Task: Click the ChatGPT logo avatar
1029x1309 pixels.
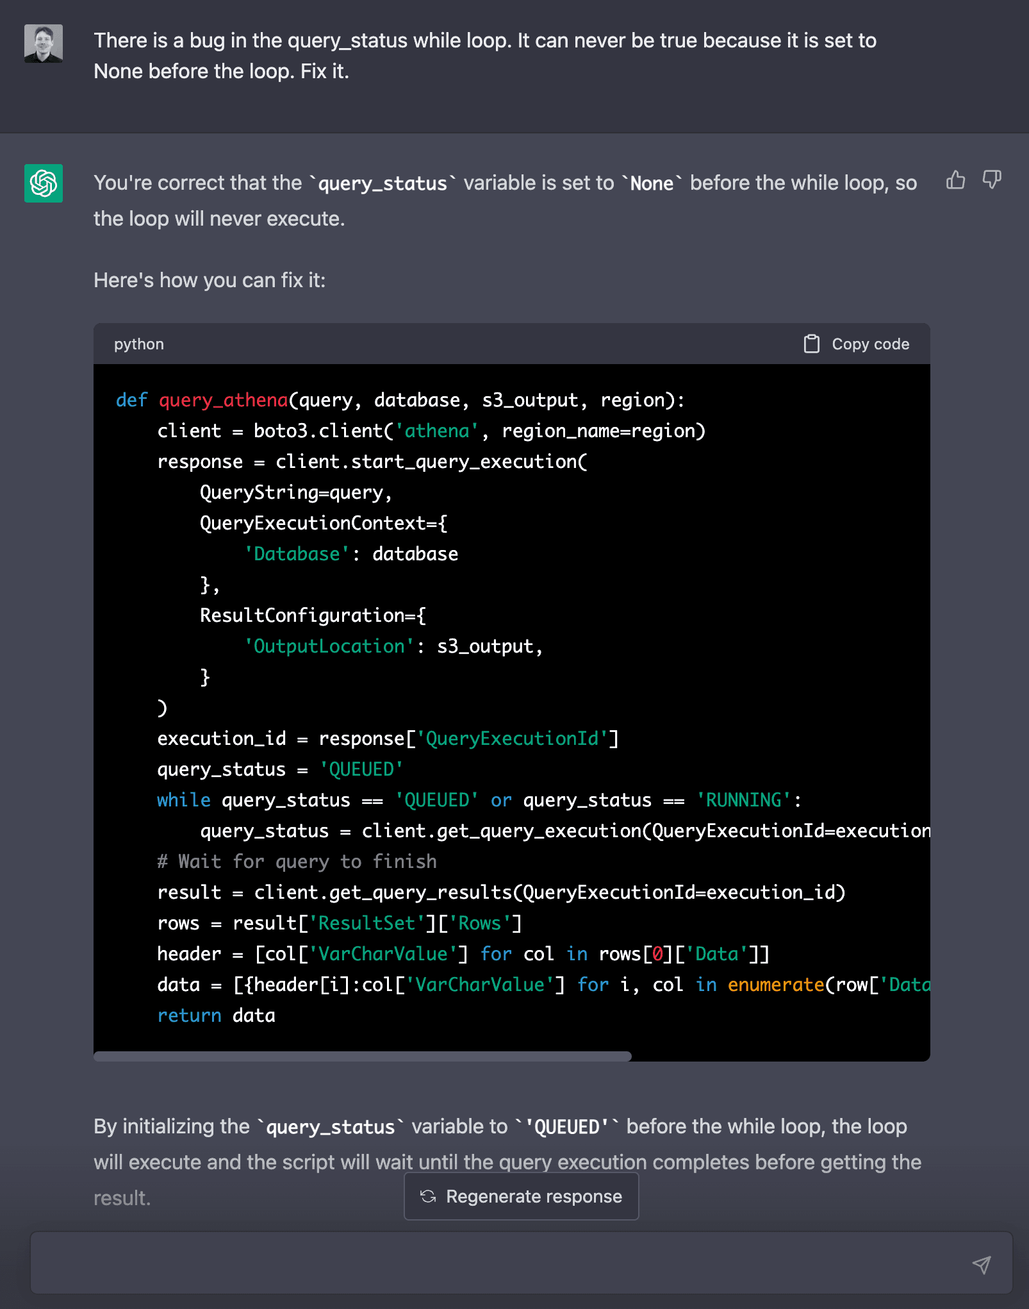Action: click(44, 183)
